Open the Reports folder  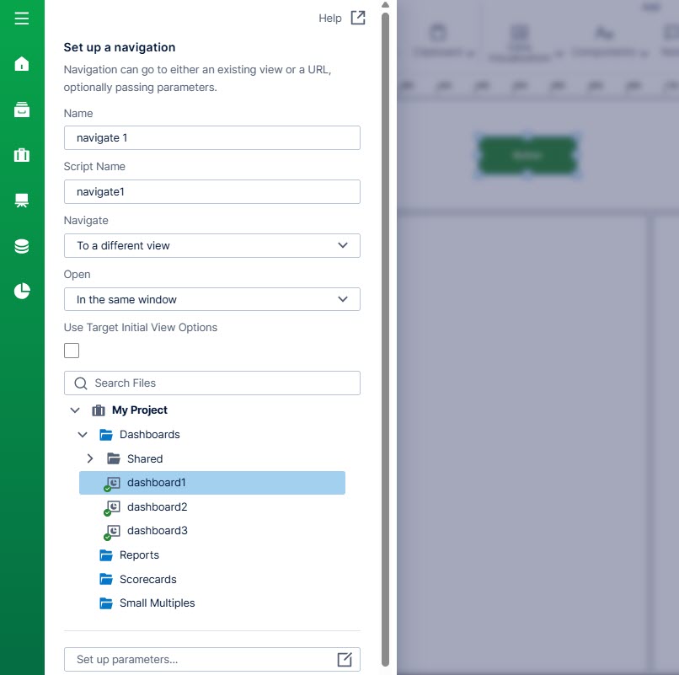(x=139, y=555)
